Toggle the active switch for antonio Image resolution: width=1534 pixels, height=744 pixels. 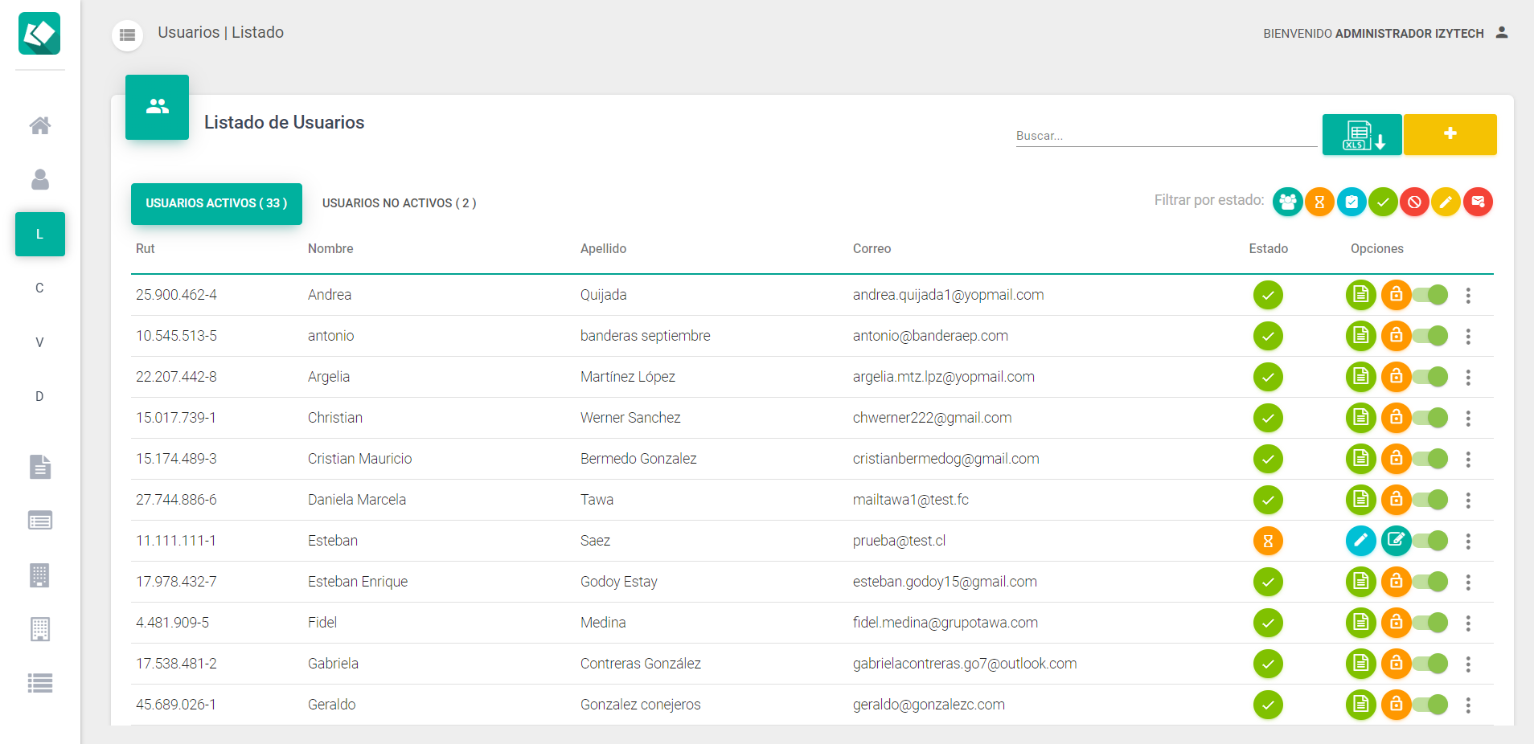pos(1431,336)
